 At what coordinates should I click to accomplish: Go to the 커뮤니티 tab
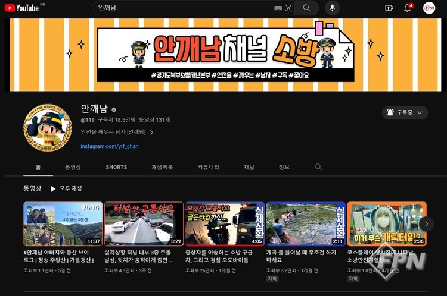[209, 167]
